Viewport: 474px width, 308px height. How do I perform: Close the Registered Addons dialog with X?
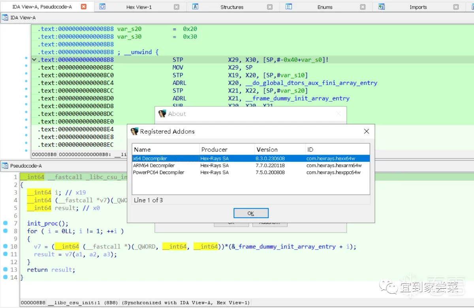(x=366, y=131)
